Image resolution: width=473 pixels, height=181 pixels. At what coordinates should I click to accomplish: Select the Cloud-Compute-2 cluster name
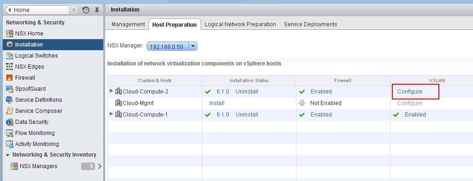tap(145, 92)
